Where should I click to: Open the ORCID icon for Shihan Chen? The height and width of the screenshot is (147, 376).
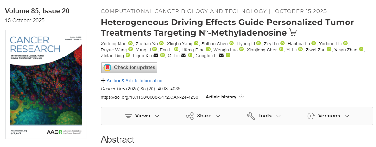231,43
